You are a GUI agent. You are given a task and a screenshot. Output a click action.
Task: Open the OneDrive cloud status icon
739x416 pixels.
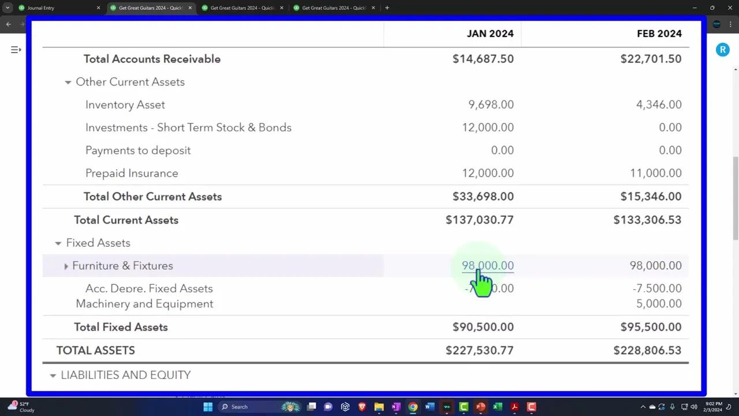[652, 407]
